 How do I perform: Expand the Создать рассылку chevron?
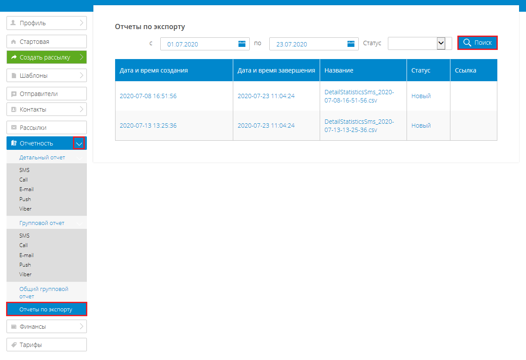point(82,57)
